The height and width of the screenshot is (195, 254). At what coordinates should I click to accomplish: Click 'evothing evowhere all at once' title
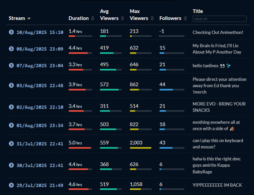(216, 125)
